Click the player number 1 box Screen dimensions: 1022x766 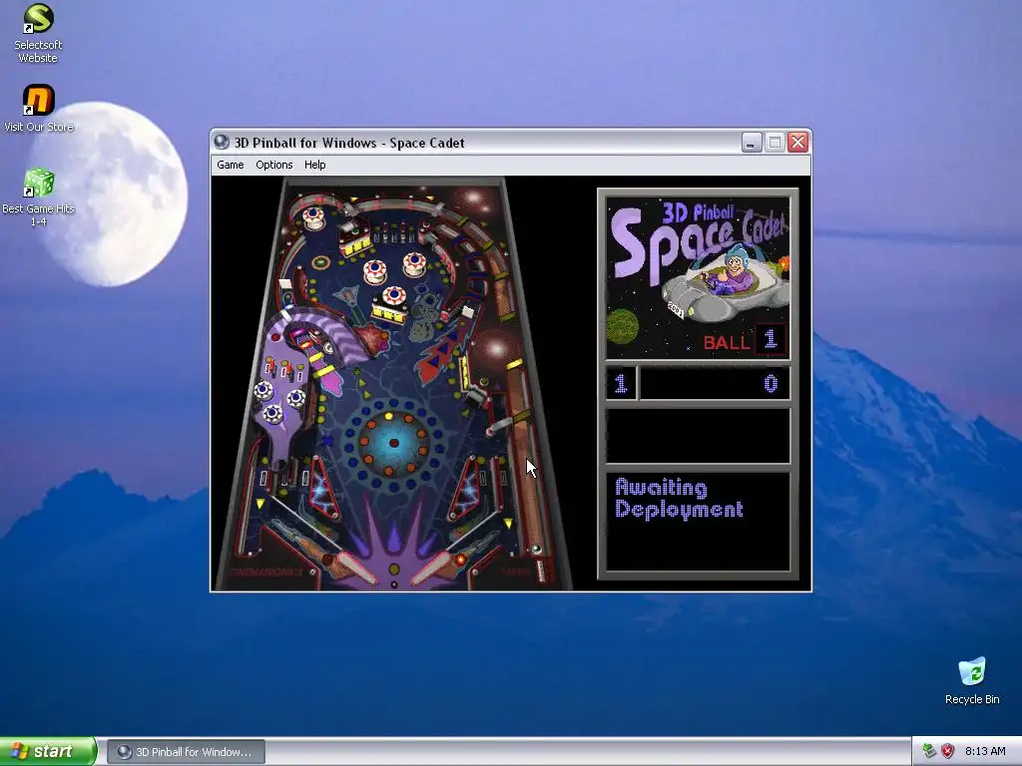[621, 383]
